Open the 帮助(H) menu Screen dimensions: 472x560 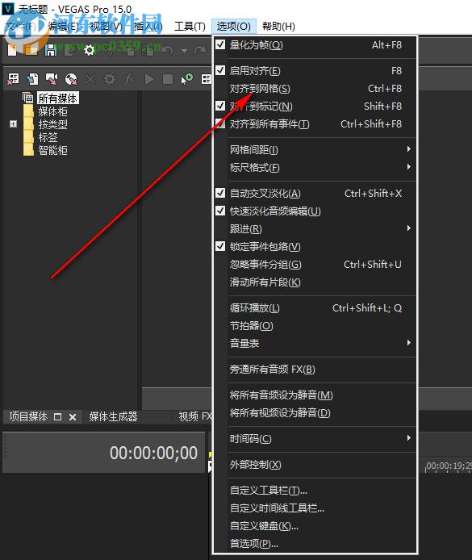[x=278, y=27]
